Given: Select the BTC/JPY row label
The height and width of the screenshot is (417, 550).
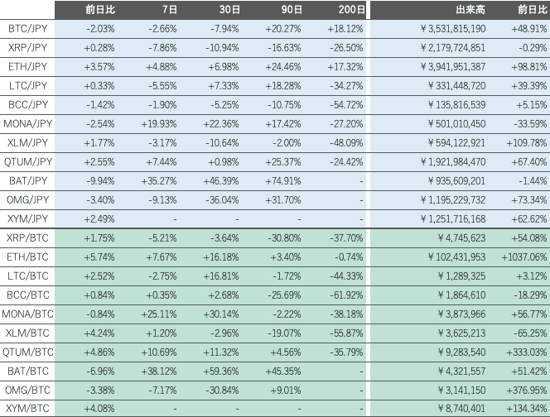Looking at the screenshot, I should (27, 28).
